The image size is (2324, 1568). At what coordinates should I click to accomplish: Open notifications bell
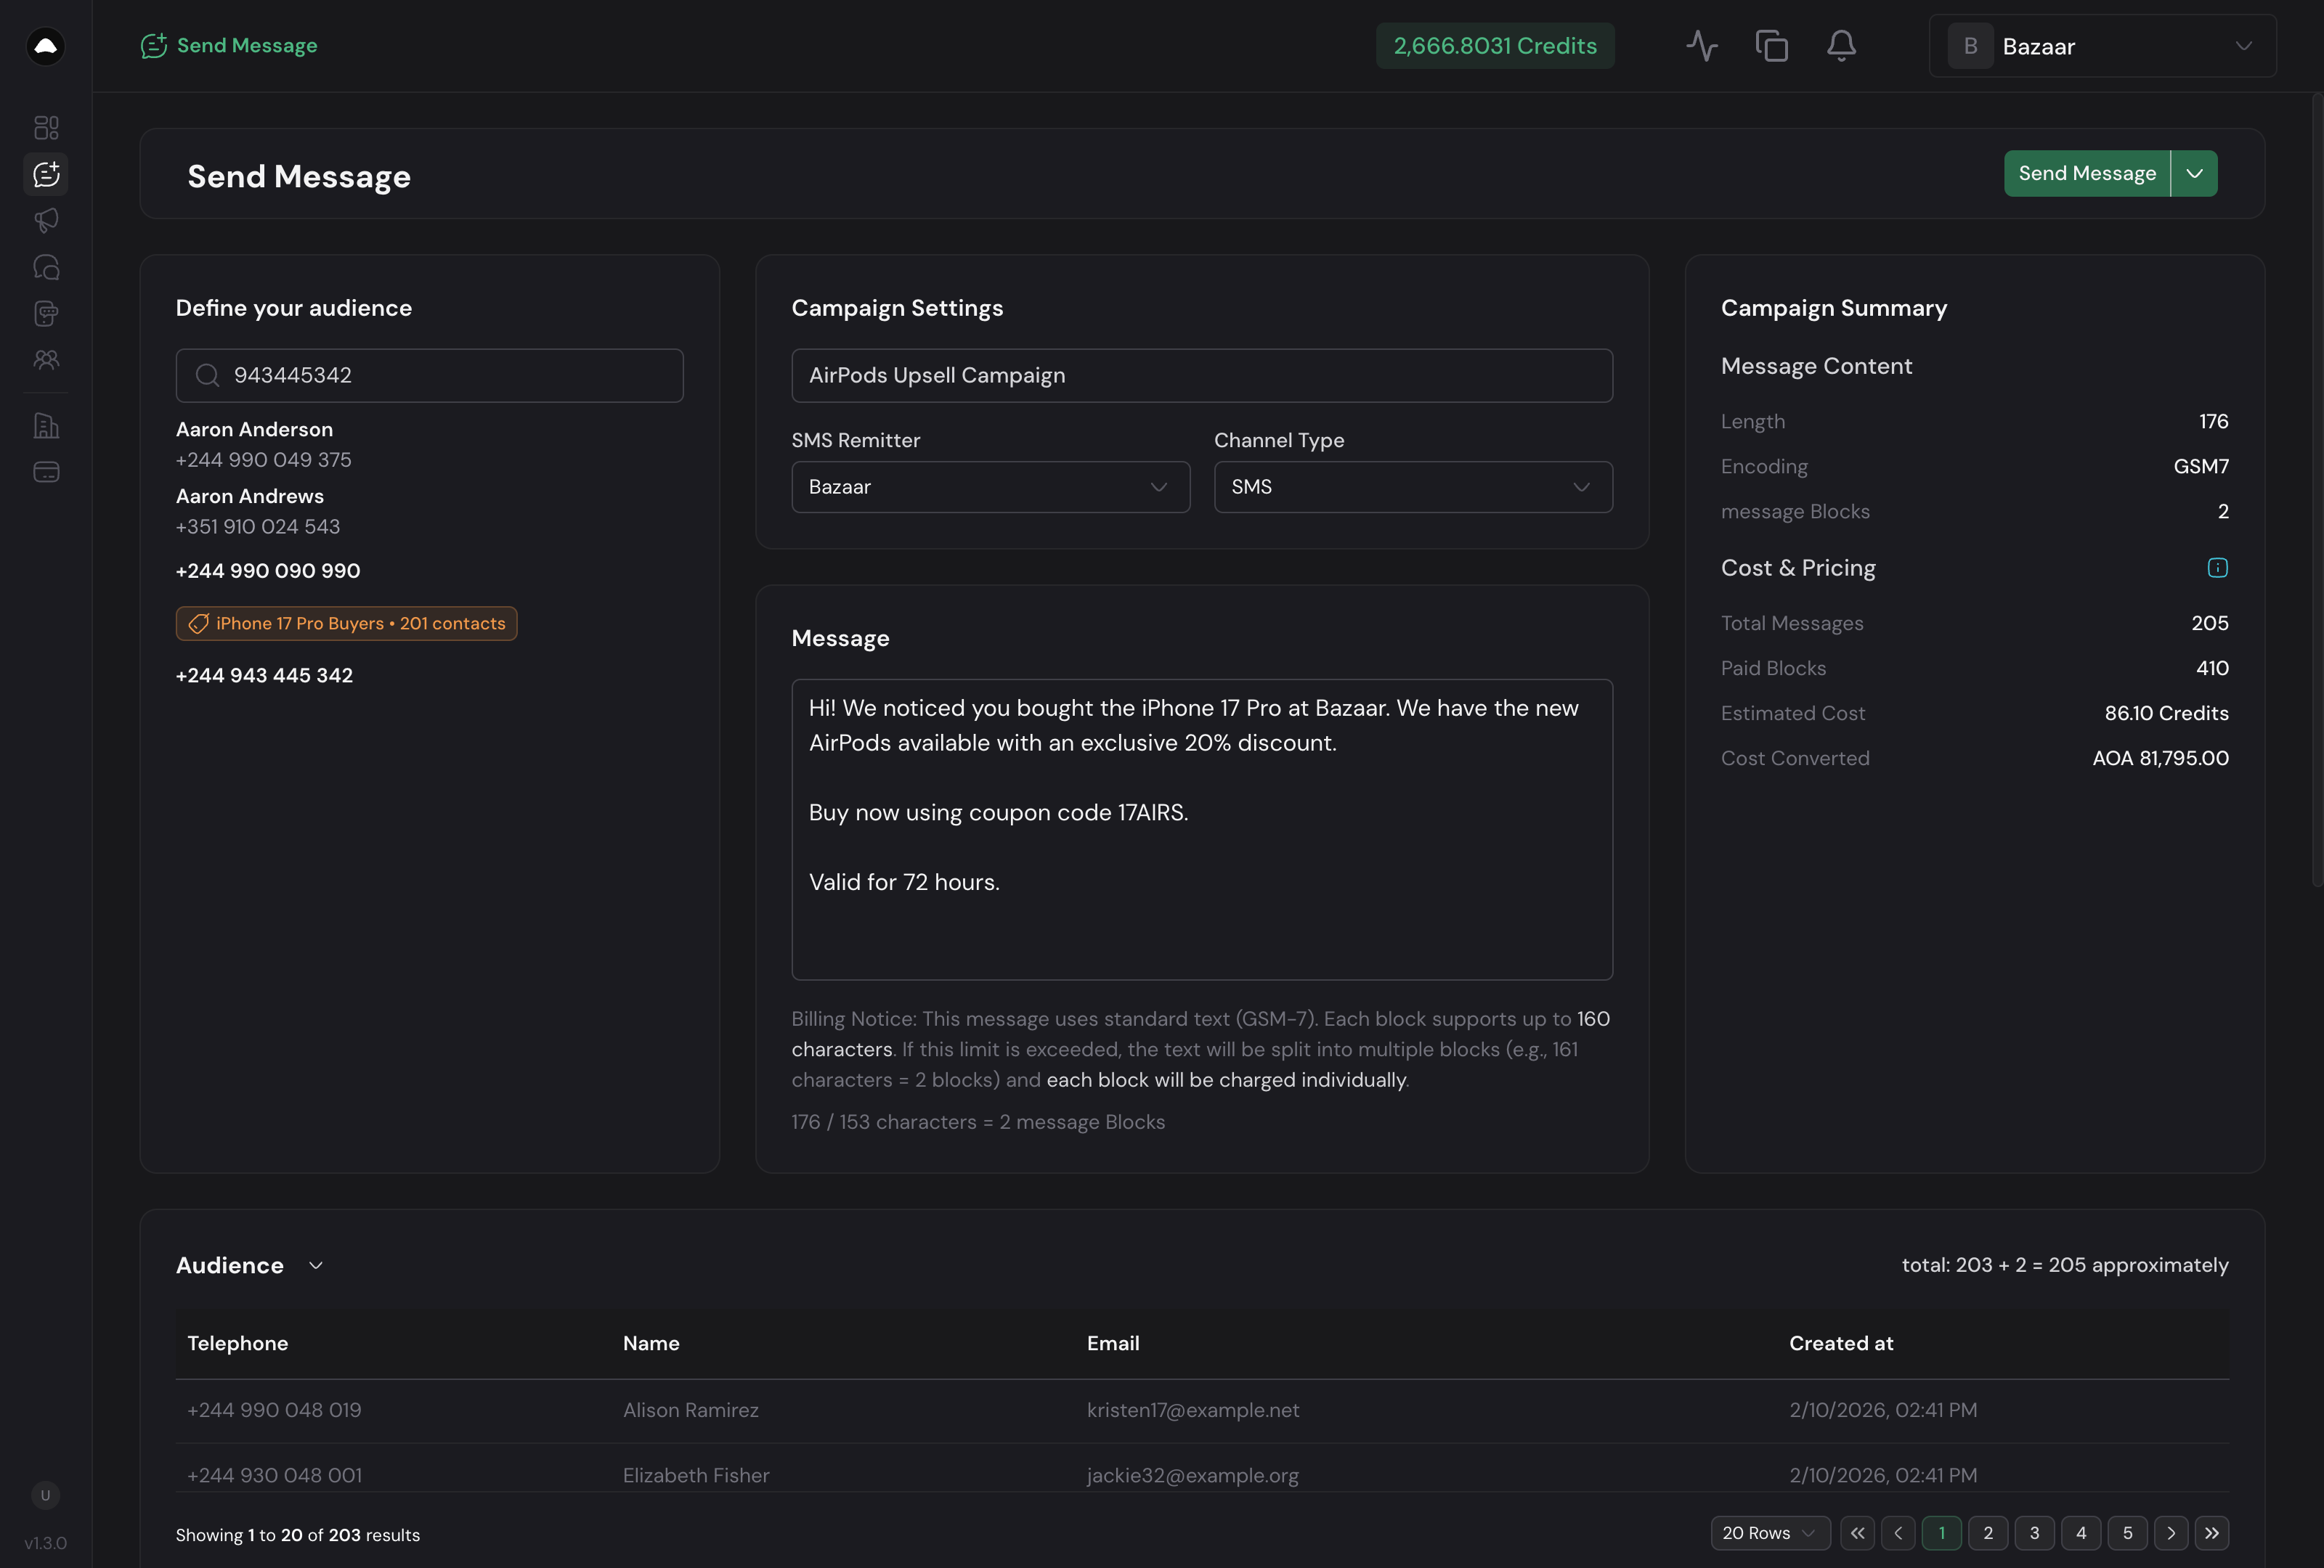click(1841, 46)
